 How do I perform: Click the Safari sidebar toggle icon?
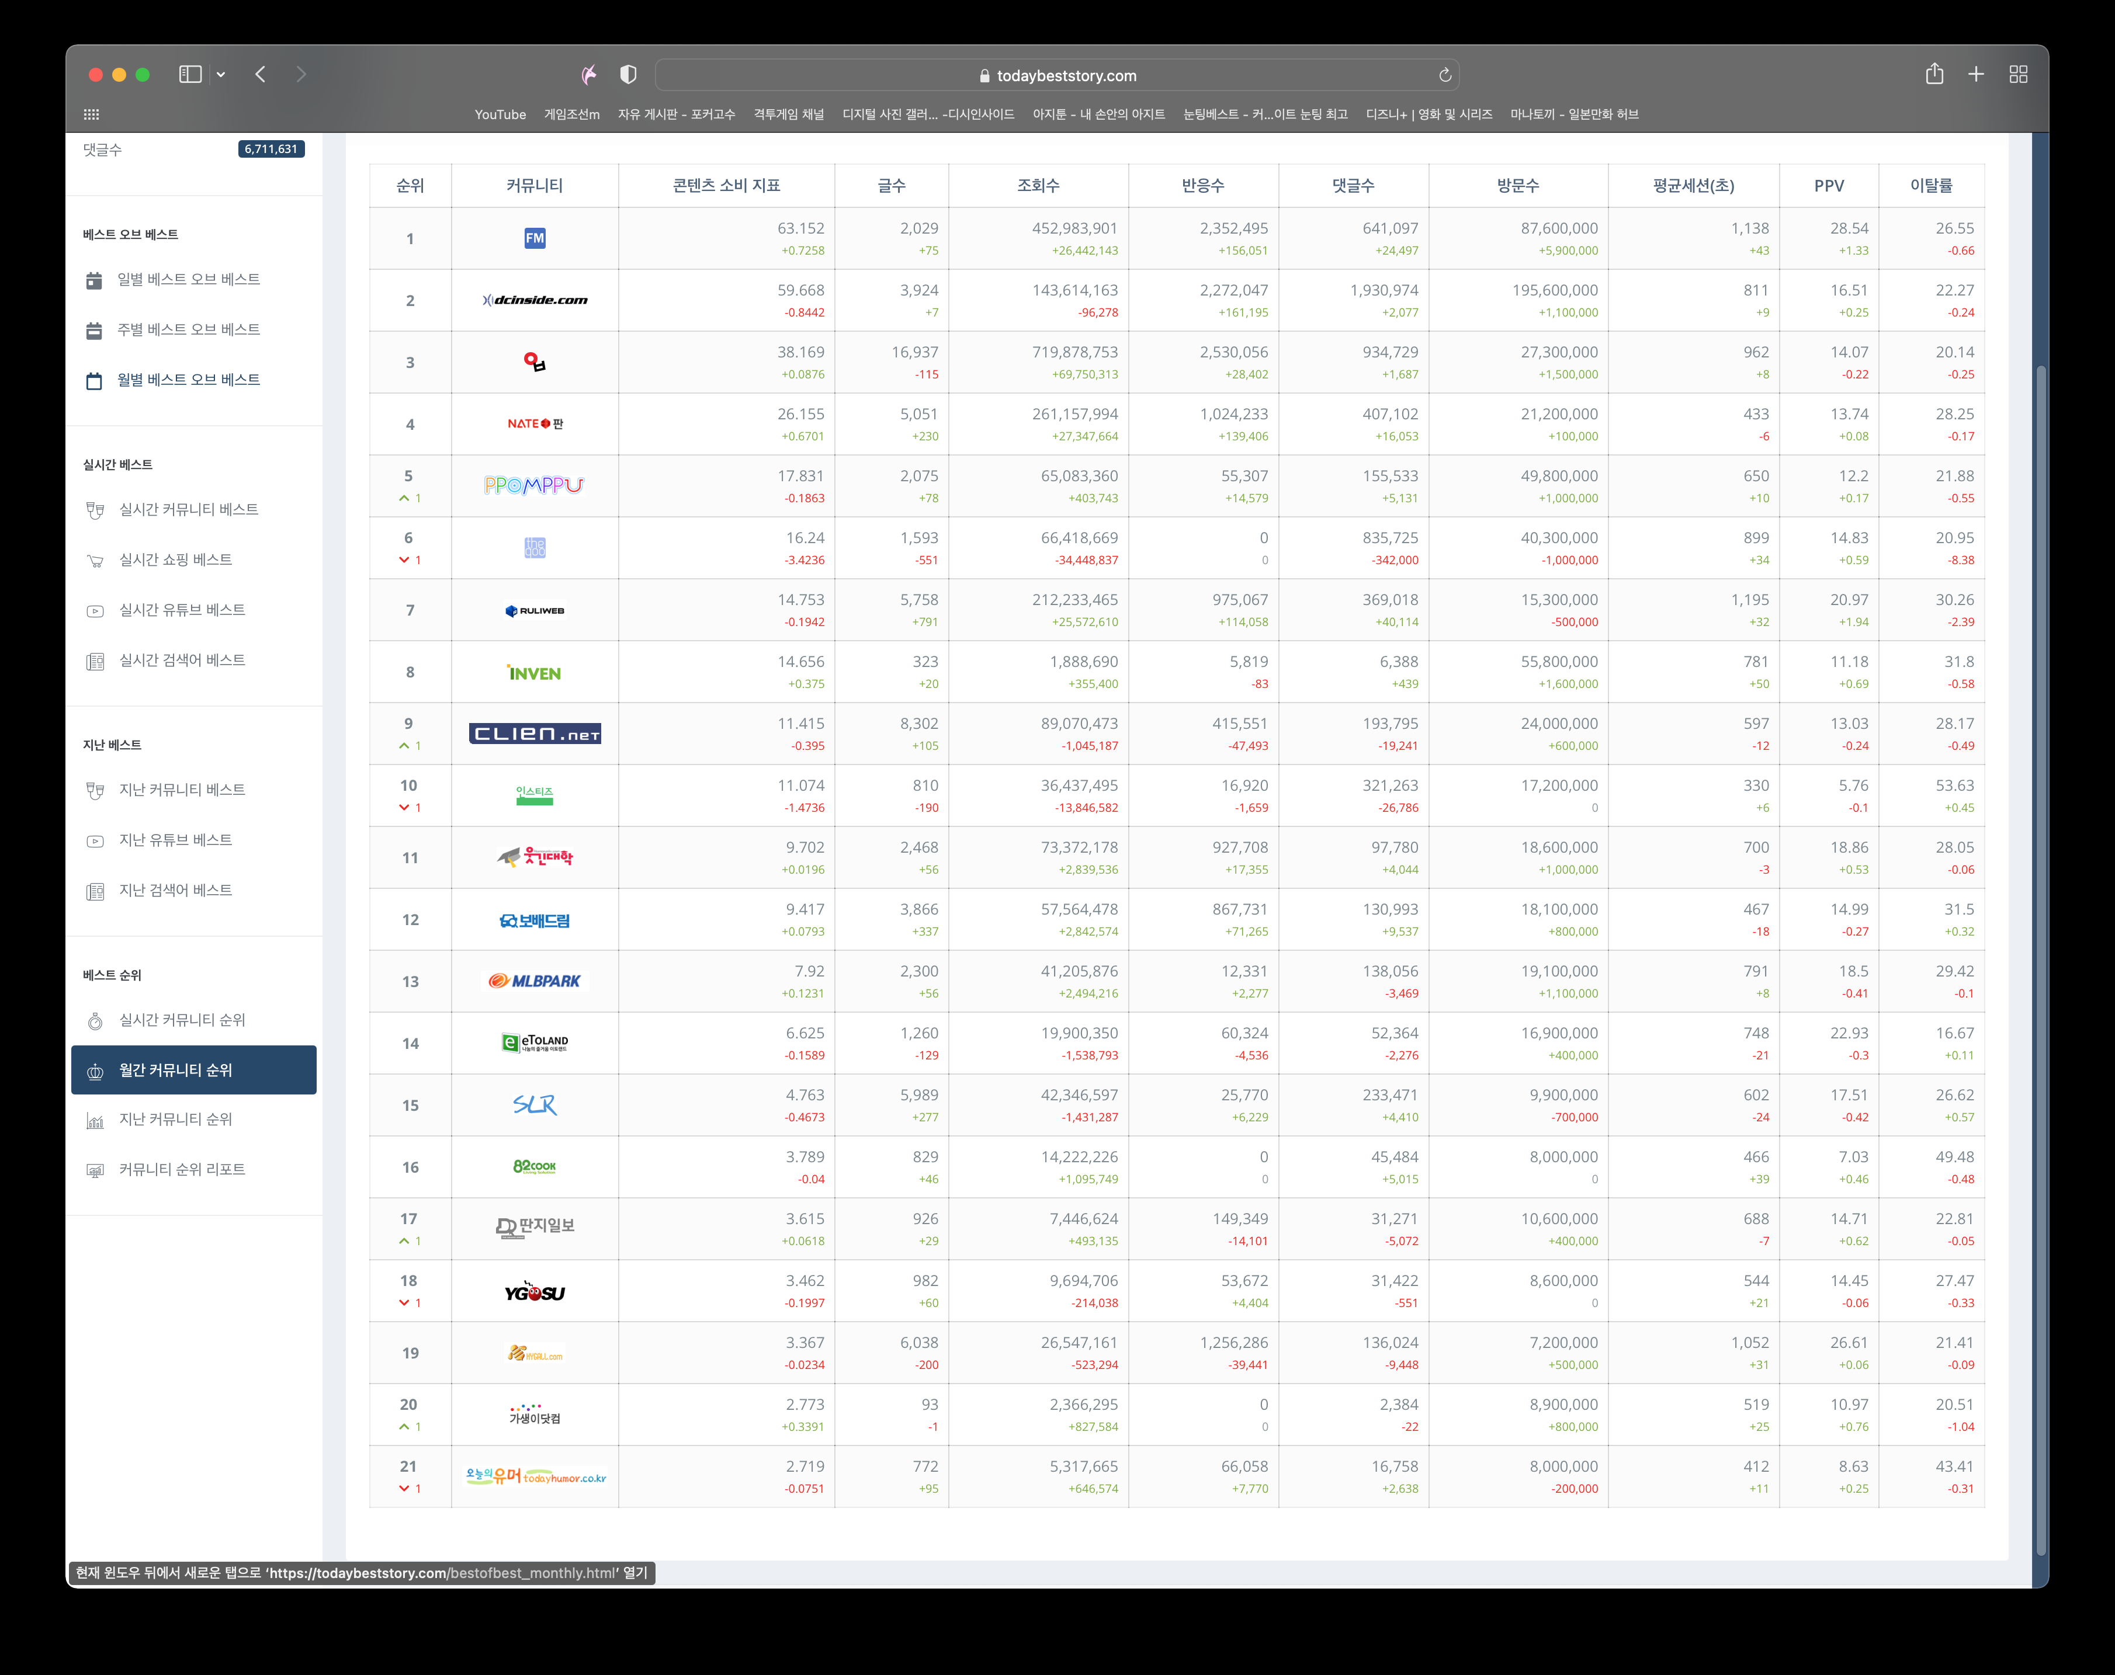tap(190, 75)
